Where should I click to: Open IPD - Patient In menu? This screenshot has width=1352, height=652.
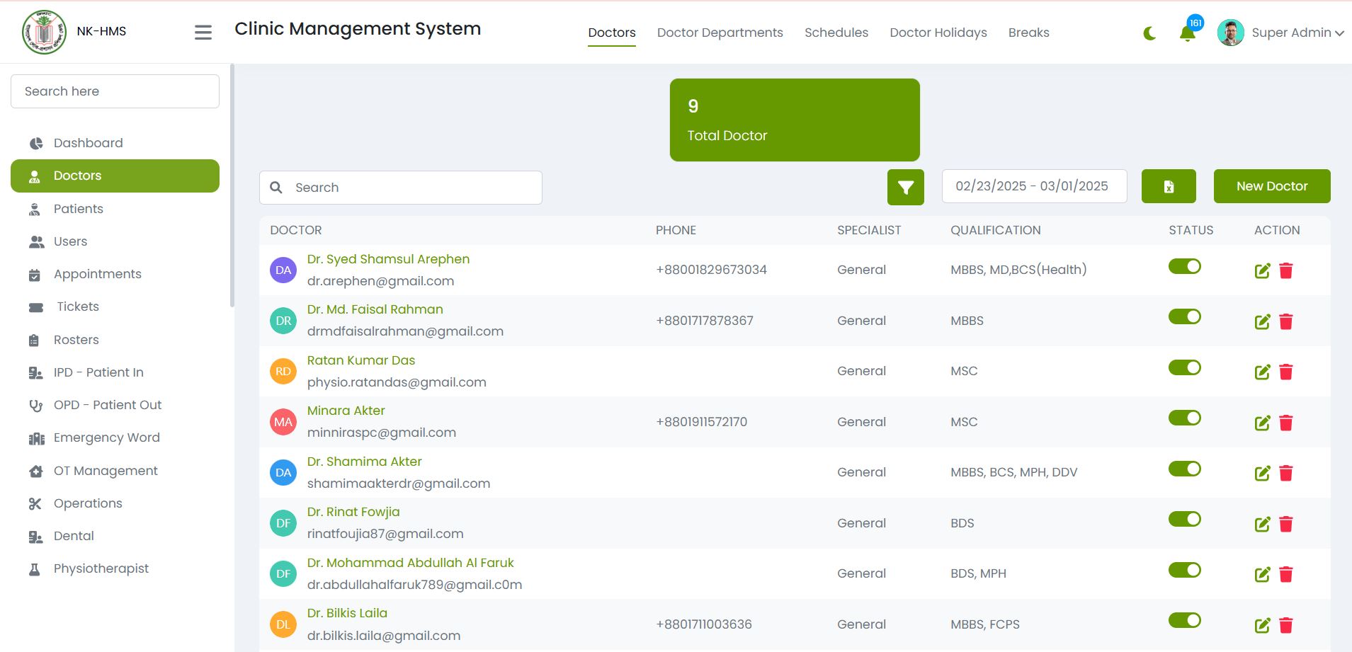click(115, 372)
